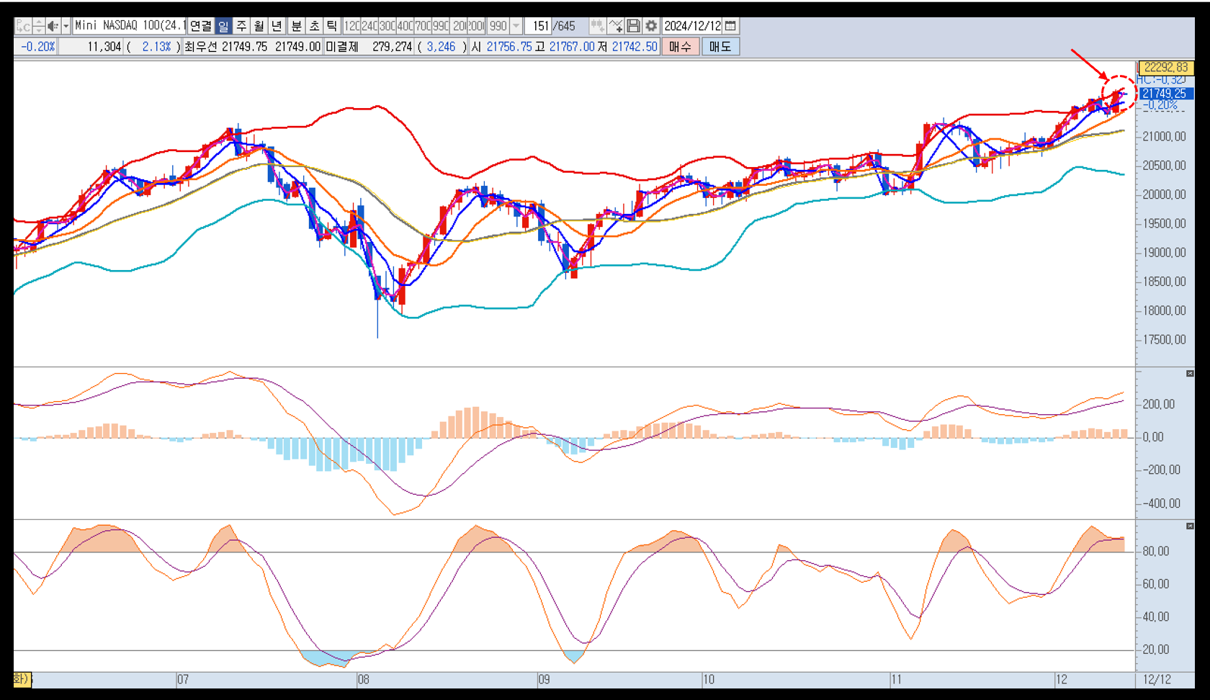This screenshot has height=700, width=1210.
Task: Click the 최우선 21749.75 best quote text
Action: [x=226, y=47]
